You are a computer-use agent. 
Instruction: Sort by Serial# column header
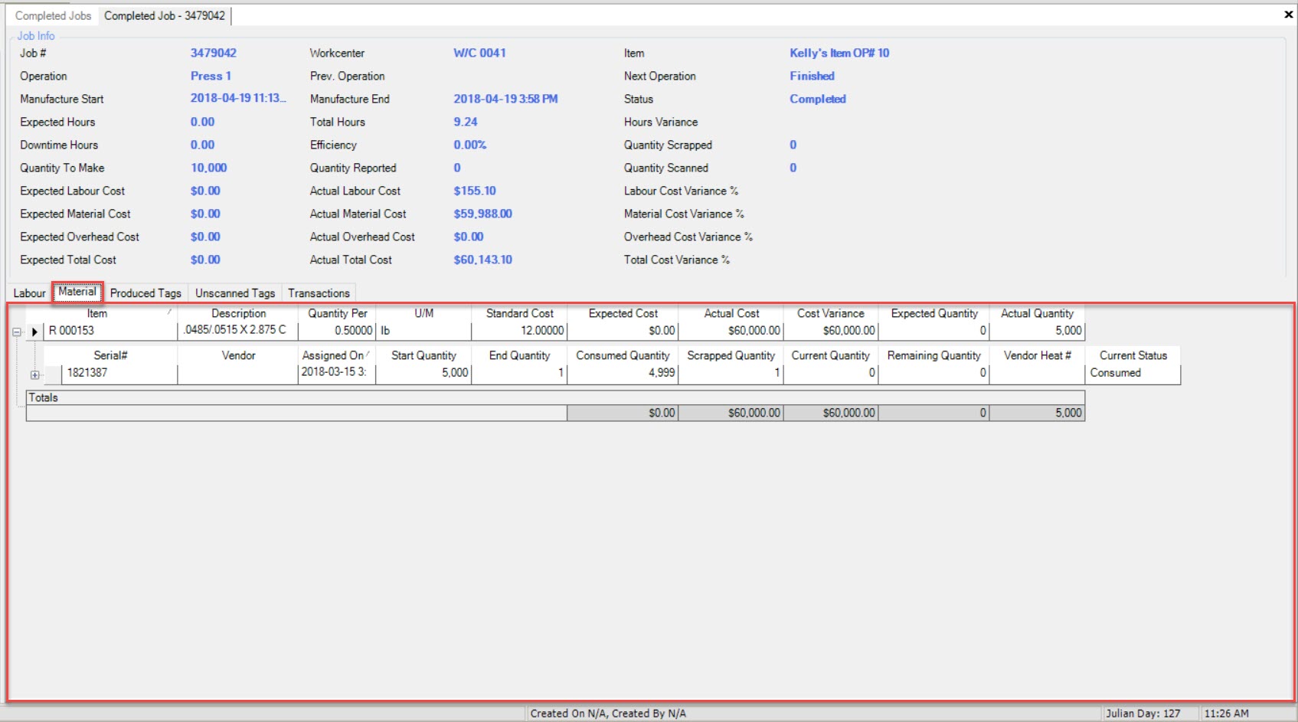(x=111, y=356)
